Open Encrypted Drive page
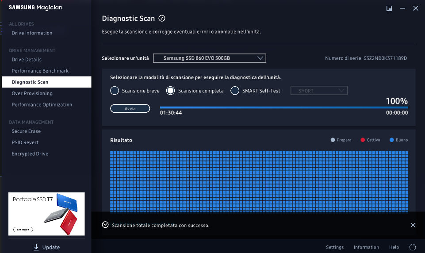 tap(30, 154)
